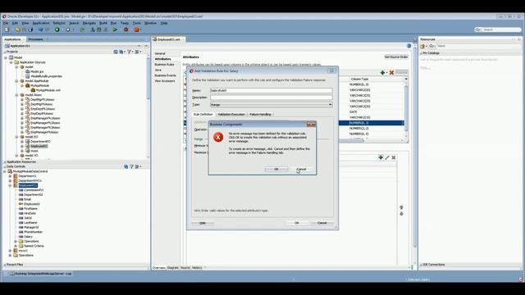Open the Refactor menu
The image size is (525, 295).
point(59,23)
